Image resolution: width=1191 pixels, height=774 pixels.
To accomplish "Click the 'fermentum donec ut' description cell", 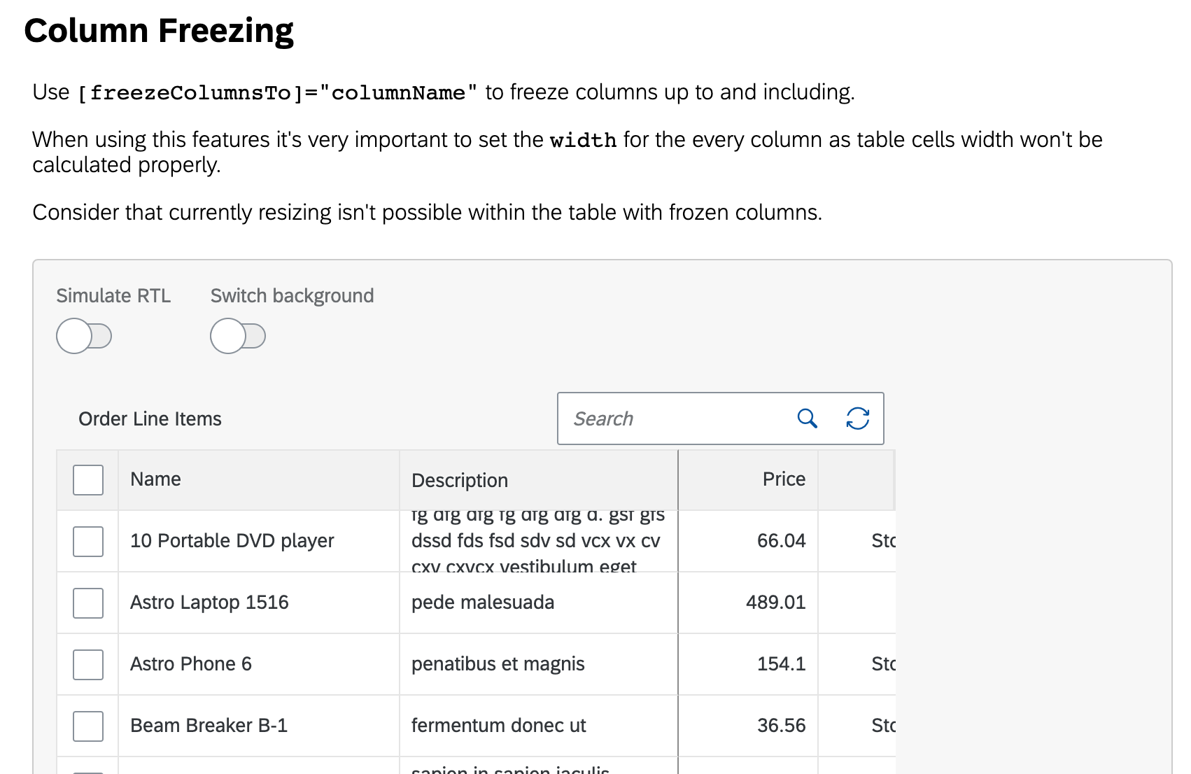I will point(539,726).
